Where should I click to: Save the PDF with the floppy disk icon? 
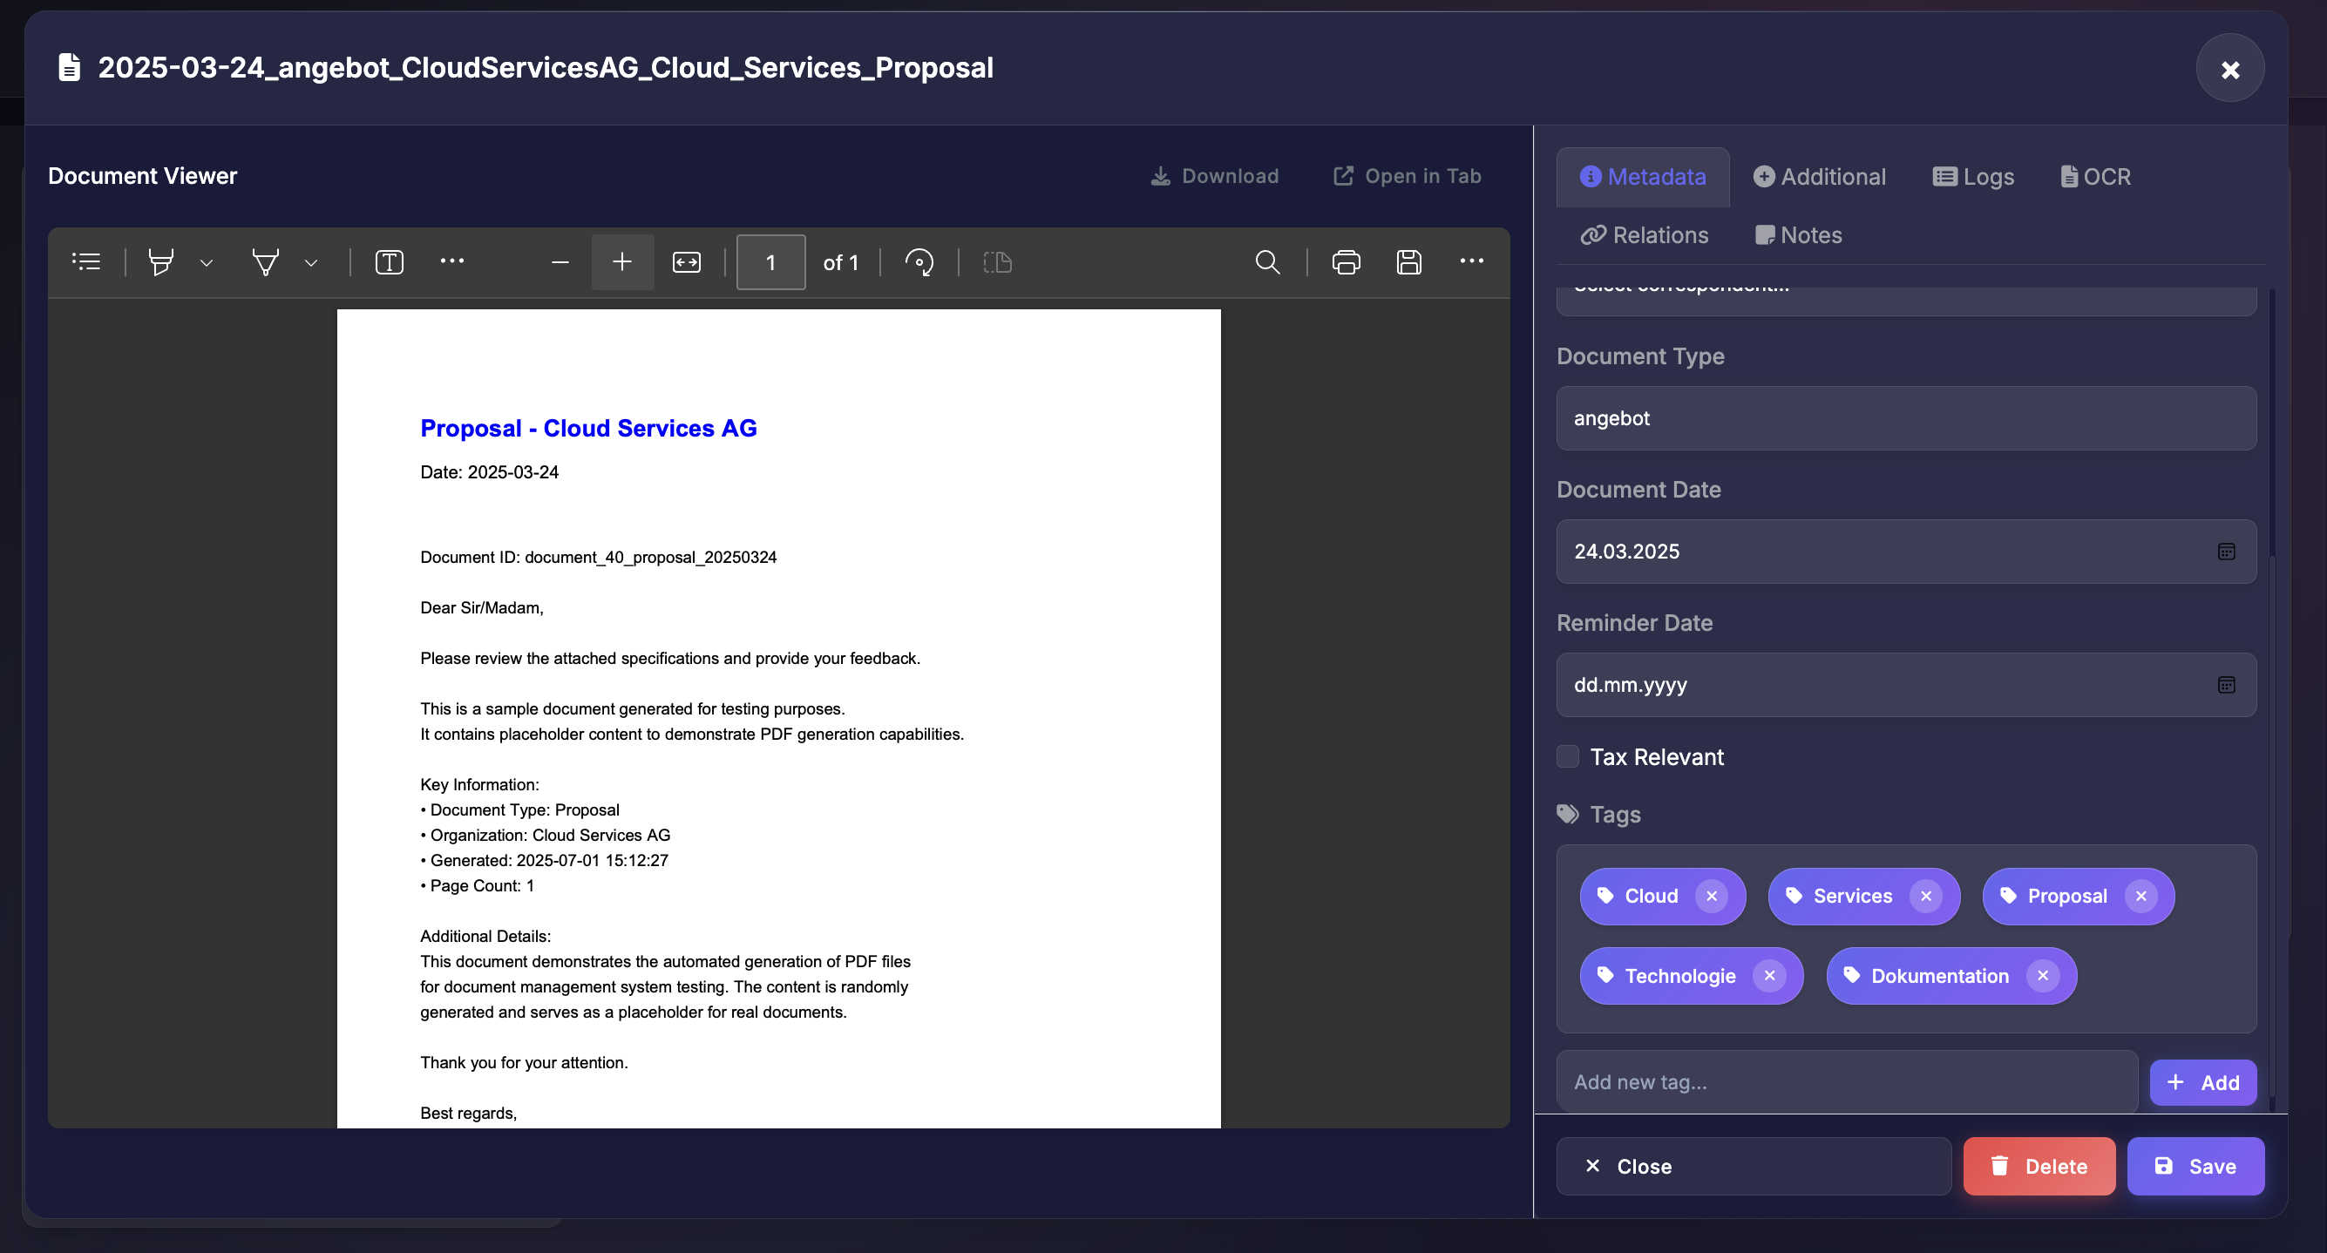1409,262
